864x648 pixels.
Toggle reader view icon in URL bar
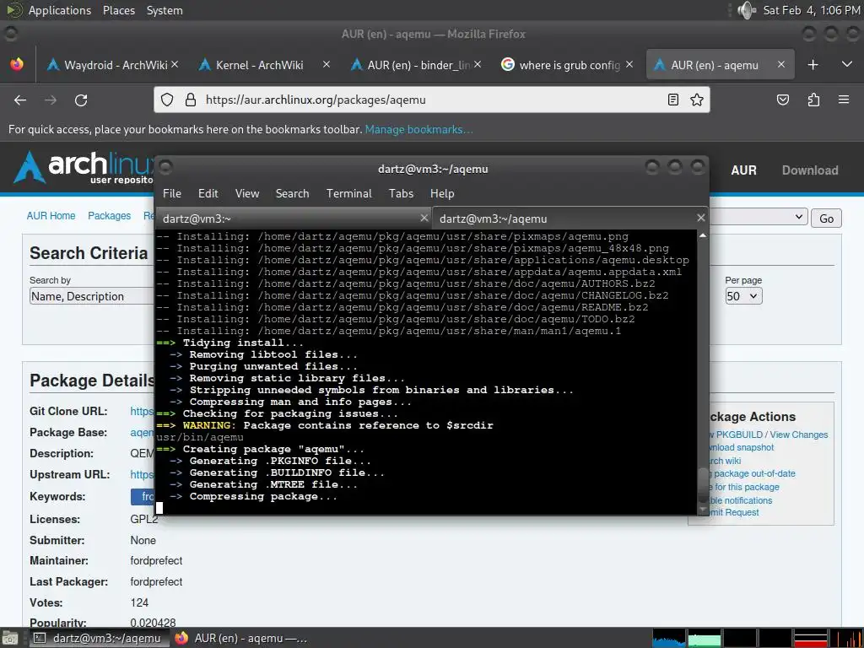click(672, 100)
